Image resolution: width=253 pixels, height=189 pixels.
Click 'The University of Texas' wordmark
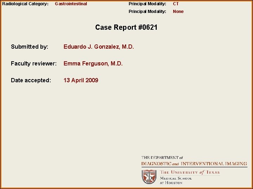[x=190, y=172]
